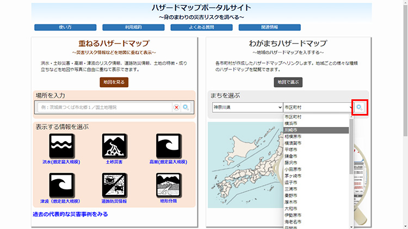Select the landslide (土砂災害) icon
Screen dimensions: 408x229
(x=114, y=145)
